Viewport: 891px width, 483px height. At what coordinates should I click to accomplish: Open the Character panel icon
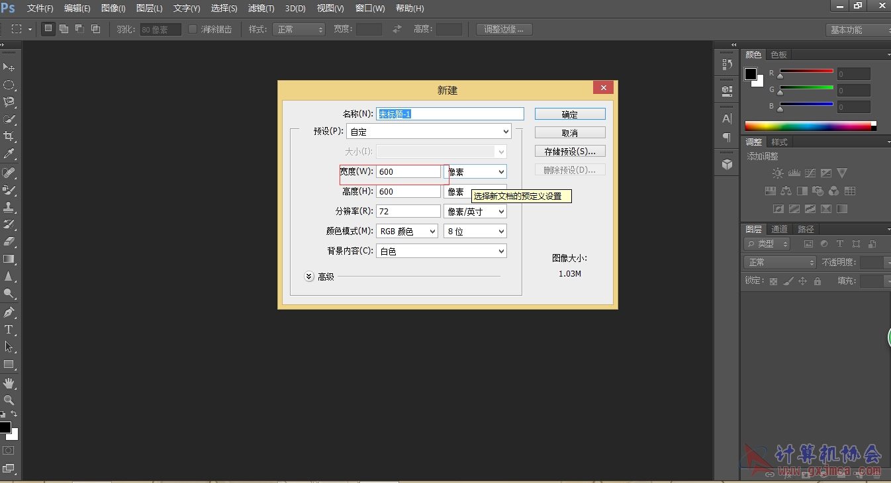tap(727, 119)
